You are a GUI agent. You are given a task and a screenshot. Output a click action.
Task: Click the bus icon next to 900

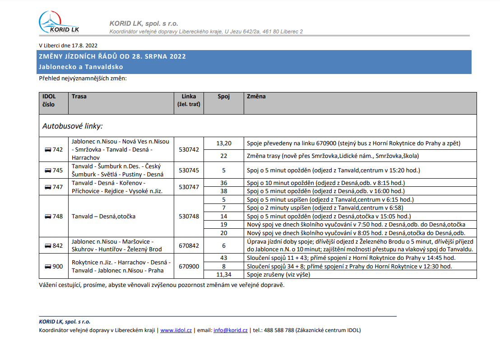click(x=48, y=267)
